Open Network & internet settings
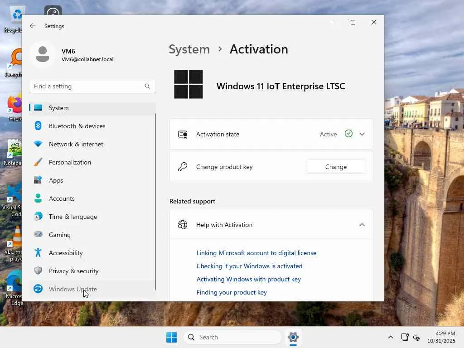 click(92, 144)
